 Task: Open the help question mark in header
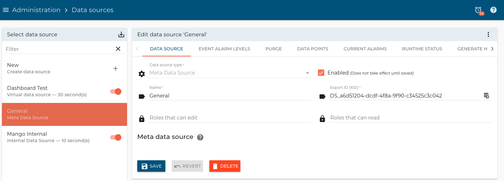[493, 10]
